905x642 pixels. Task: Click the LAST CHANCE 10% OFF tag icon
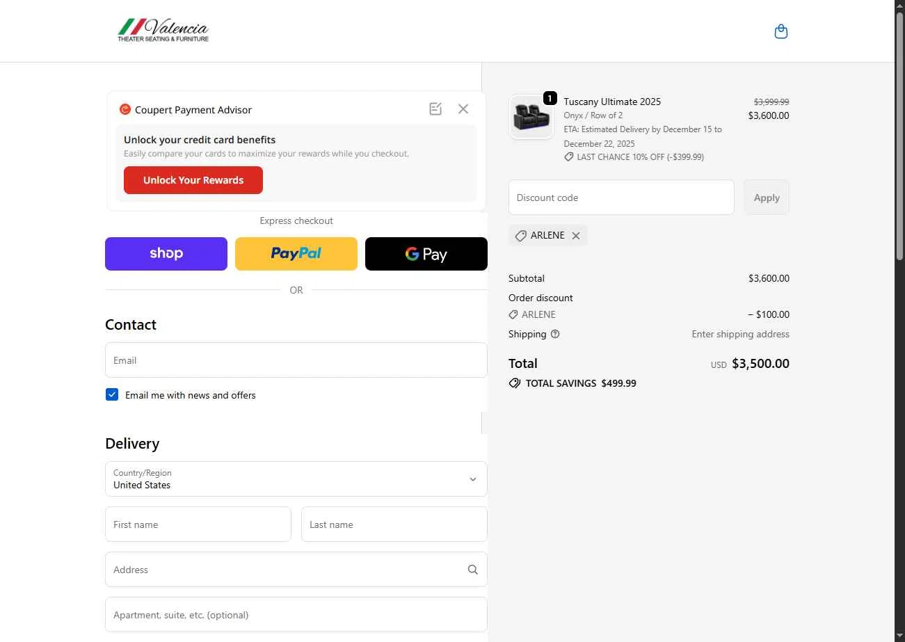[568, 157]
